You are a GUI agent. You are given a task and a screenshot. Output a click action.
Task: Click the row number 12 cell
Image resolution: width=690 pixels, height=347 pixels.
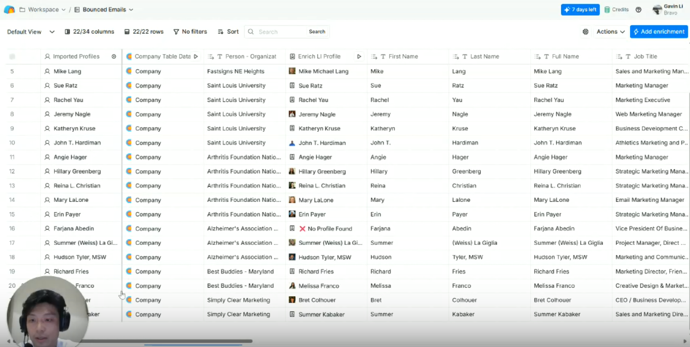12,171
